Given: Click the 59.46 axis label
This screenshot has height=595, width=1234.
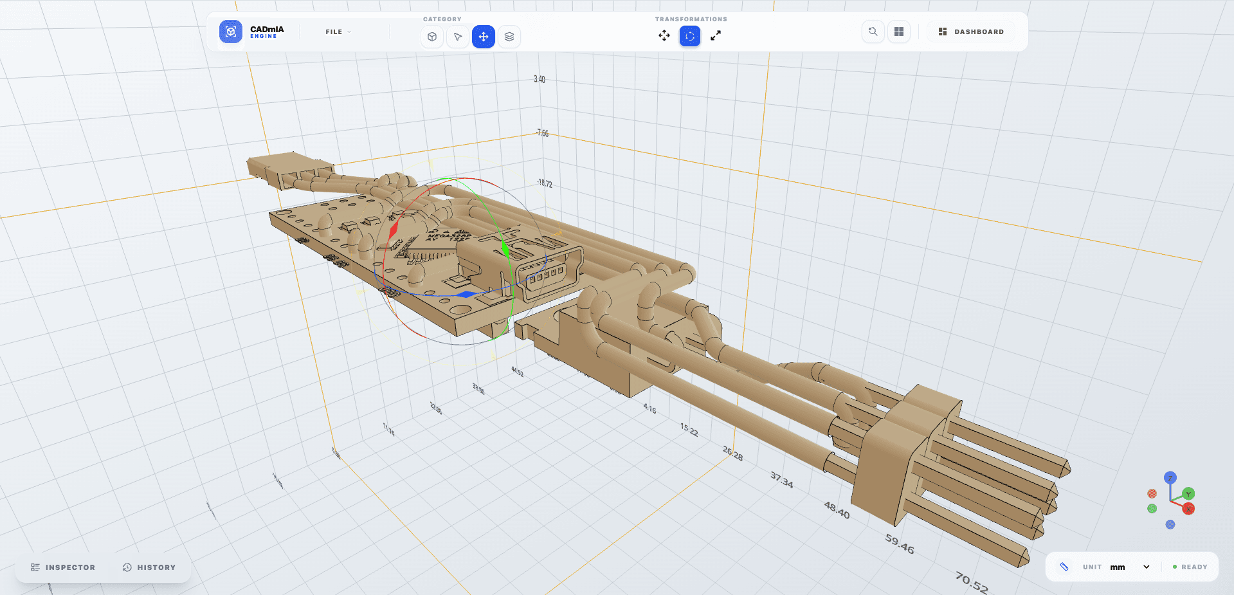Looking at the screenshot, I should (900, 544).
